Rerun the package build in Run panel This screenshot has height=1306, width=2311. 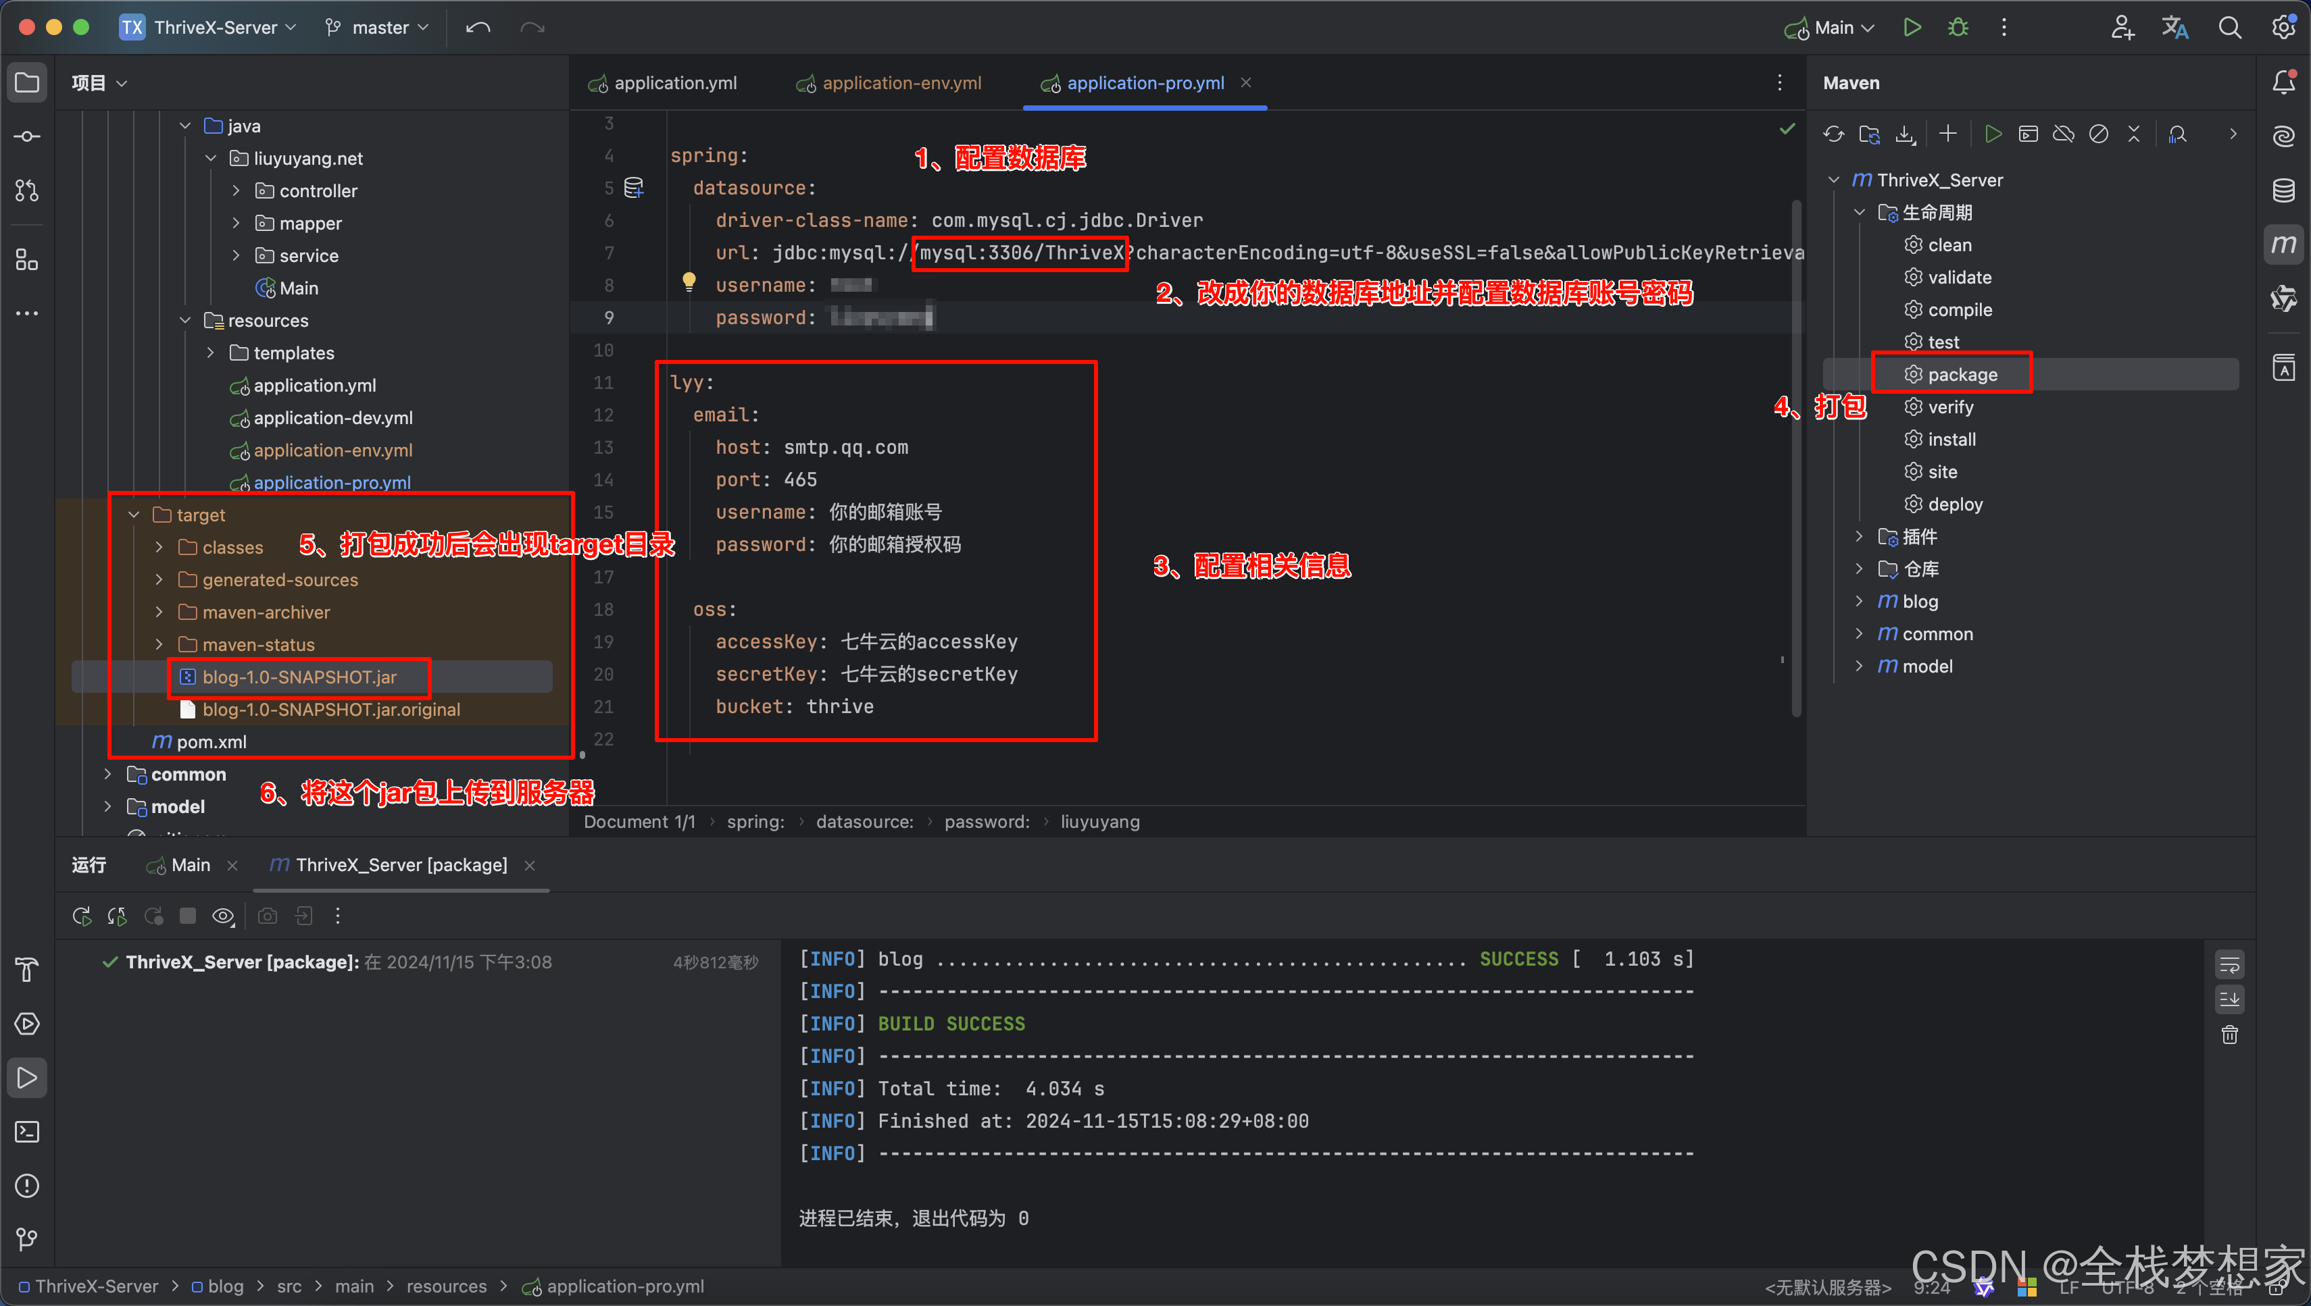tap(82, 916)
